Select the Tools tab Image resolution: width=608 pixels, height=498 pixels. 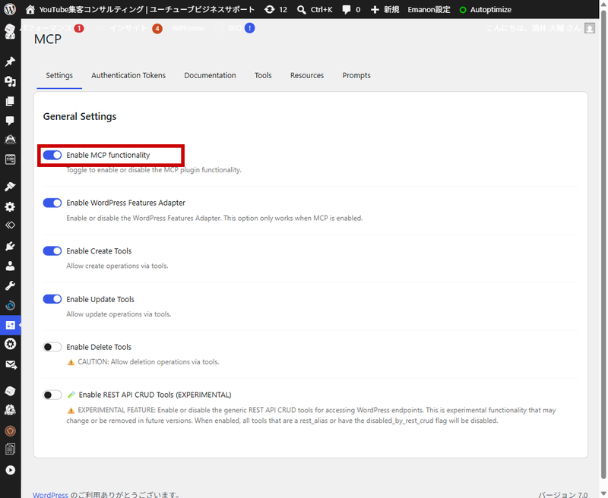pyautogui.click(x=263, y=75)
